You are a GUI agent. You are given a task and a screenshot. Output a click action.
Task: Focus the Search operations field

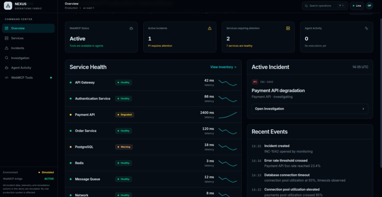(x=325, y=6)
